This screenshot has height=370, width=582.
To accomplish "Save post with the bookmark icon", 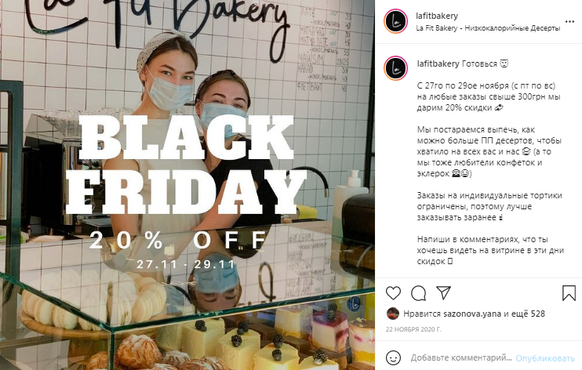I will pyautogui.click(x=569, y=293).
